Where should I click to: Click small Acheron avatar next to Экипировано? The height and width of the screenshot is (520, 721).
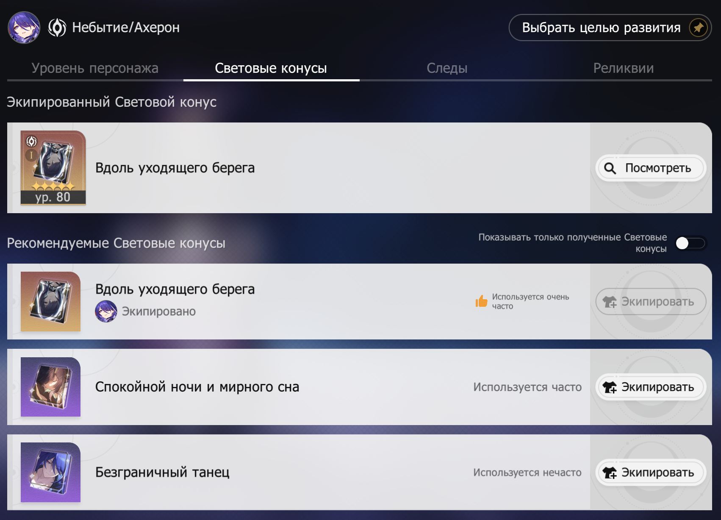click(x=106, y=311)
